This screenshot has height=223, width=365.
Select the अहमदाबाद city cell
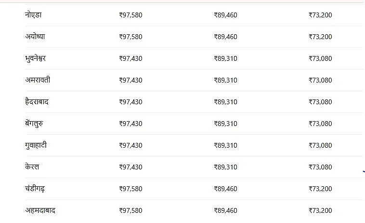point(40,210)
